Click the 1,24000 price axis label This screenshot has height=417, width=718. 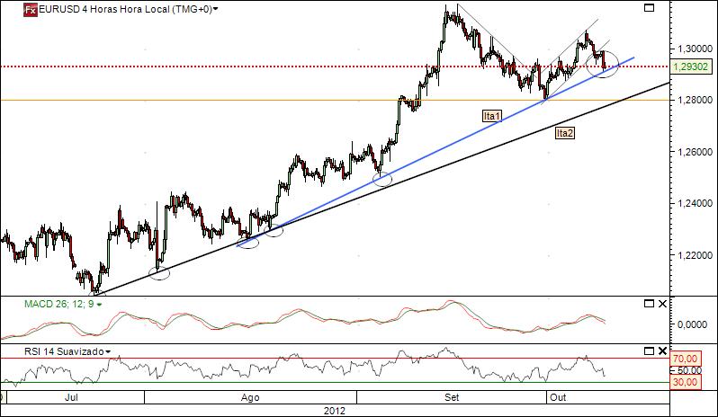[x=696, y=203]
